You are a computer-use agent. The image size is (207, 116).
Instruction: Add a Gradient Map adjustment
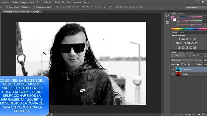pyautogui.click(x=195, y=48)
